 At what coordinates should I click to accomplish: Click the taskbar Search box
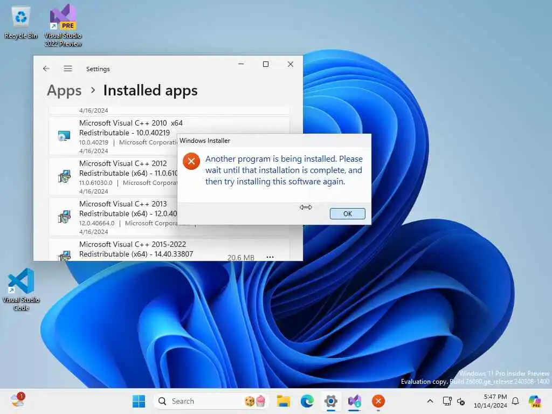[211, 401]
